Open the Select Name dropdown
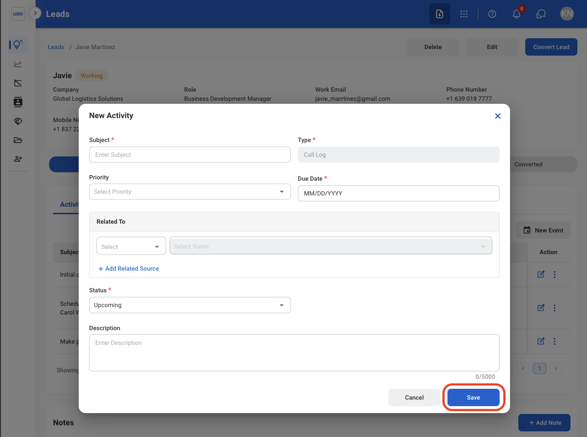 tap(330, 246)
